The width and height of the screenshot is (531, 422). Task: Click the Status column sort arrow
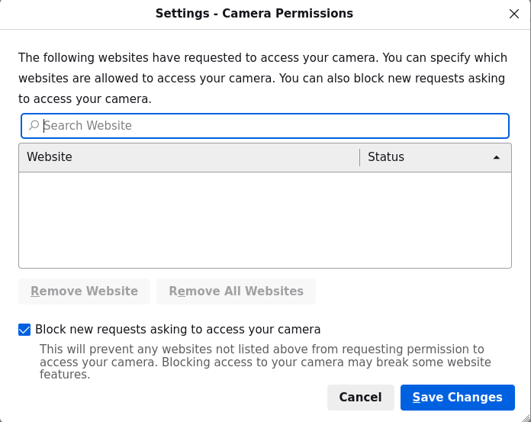tap(497, 157)
